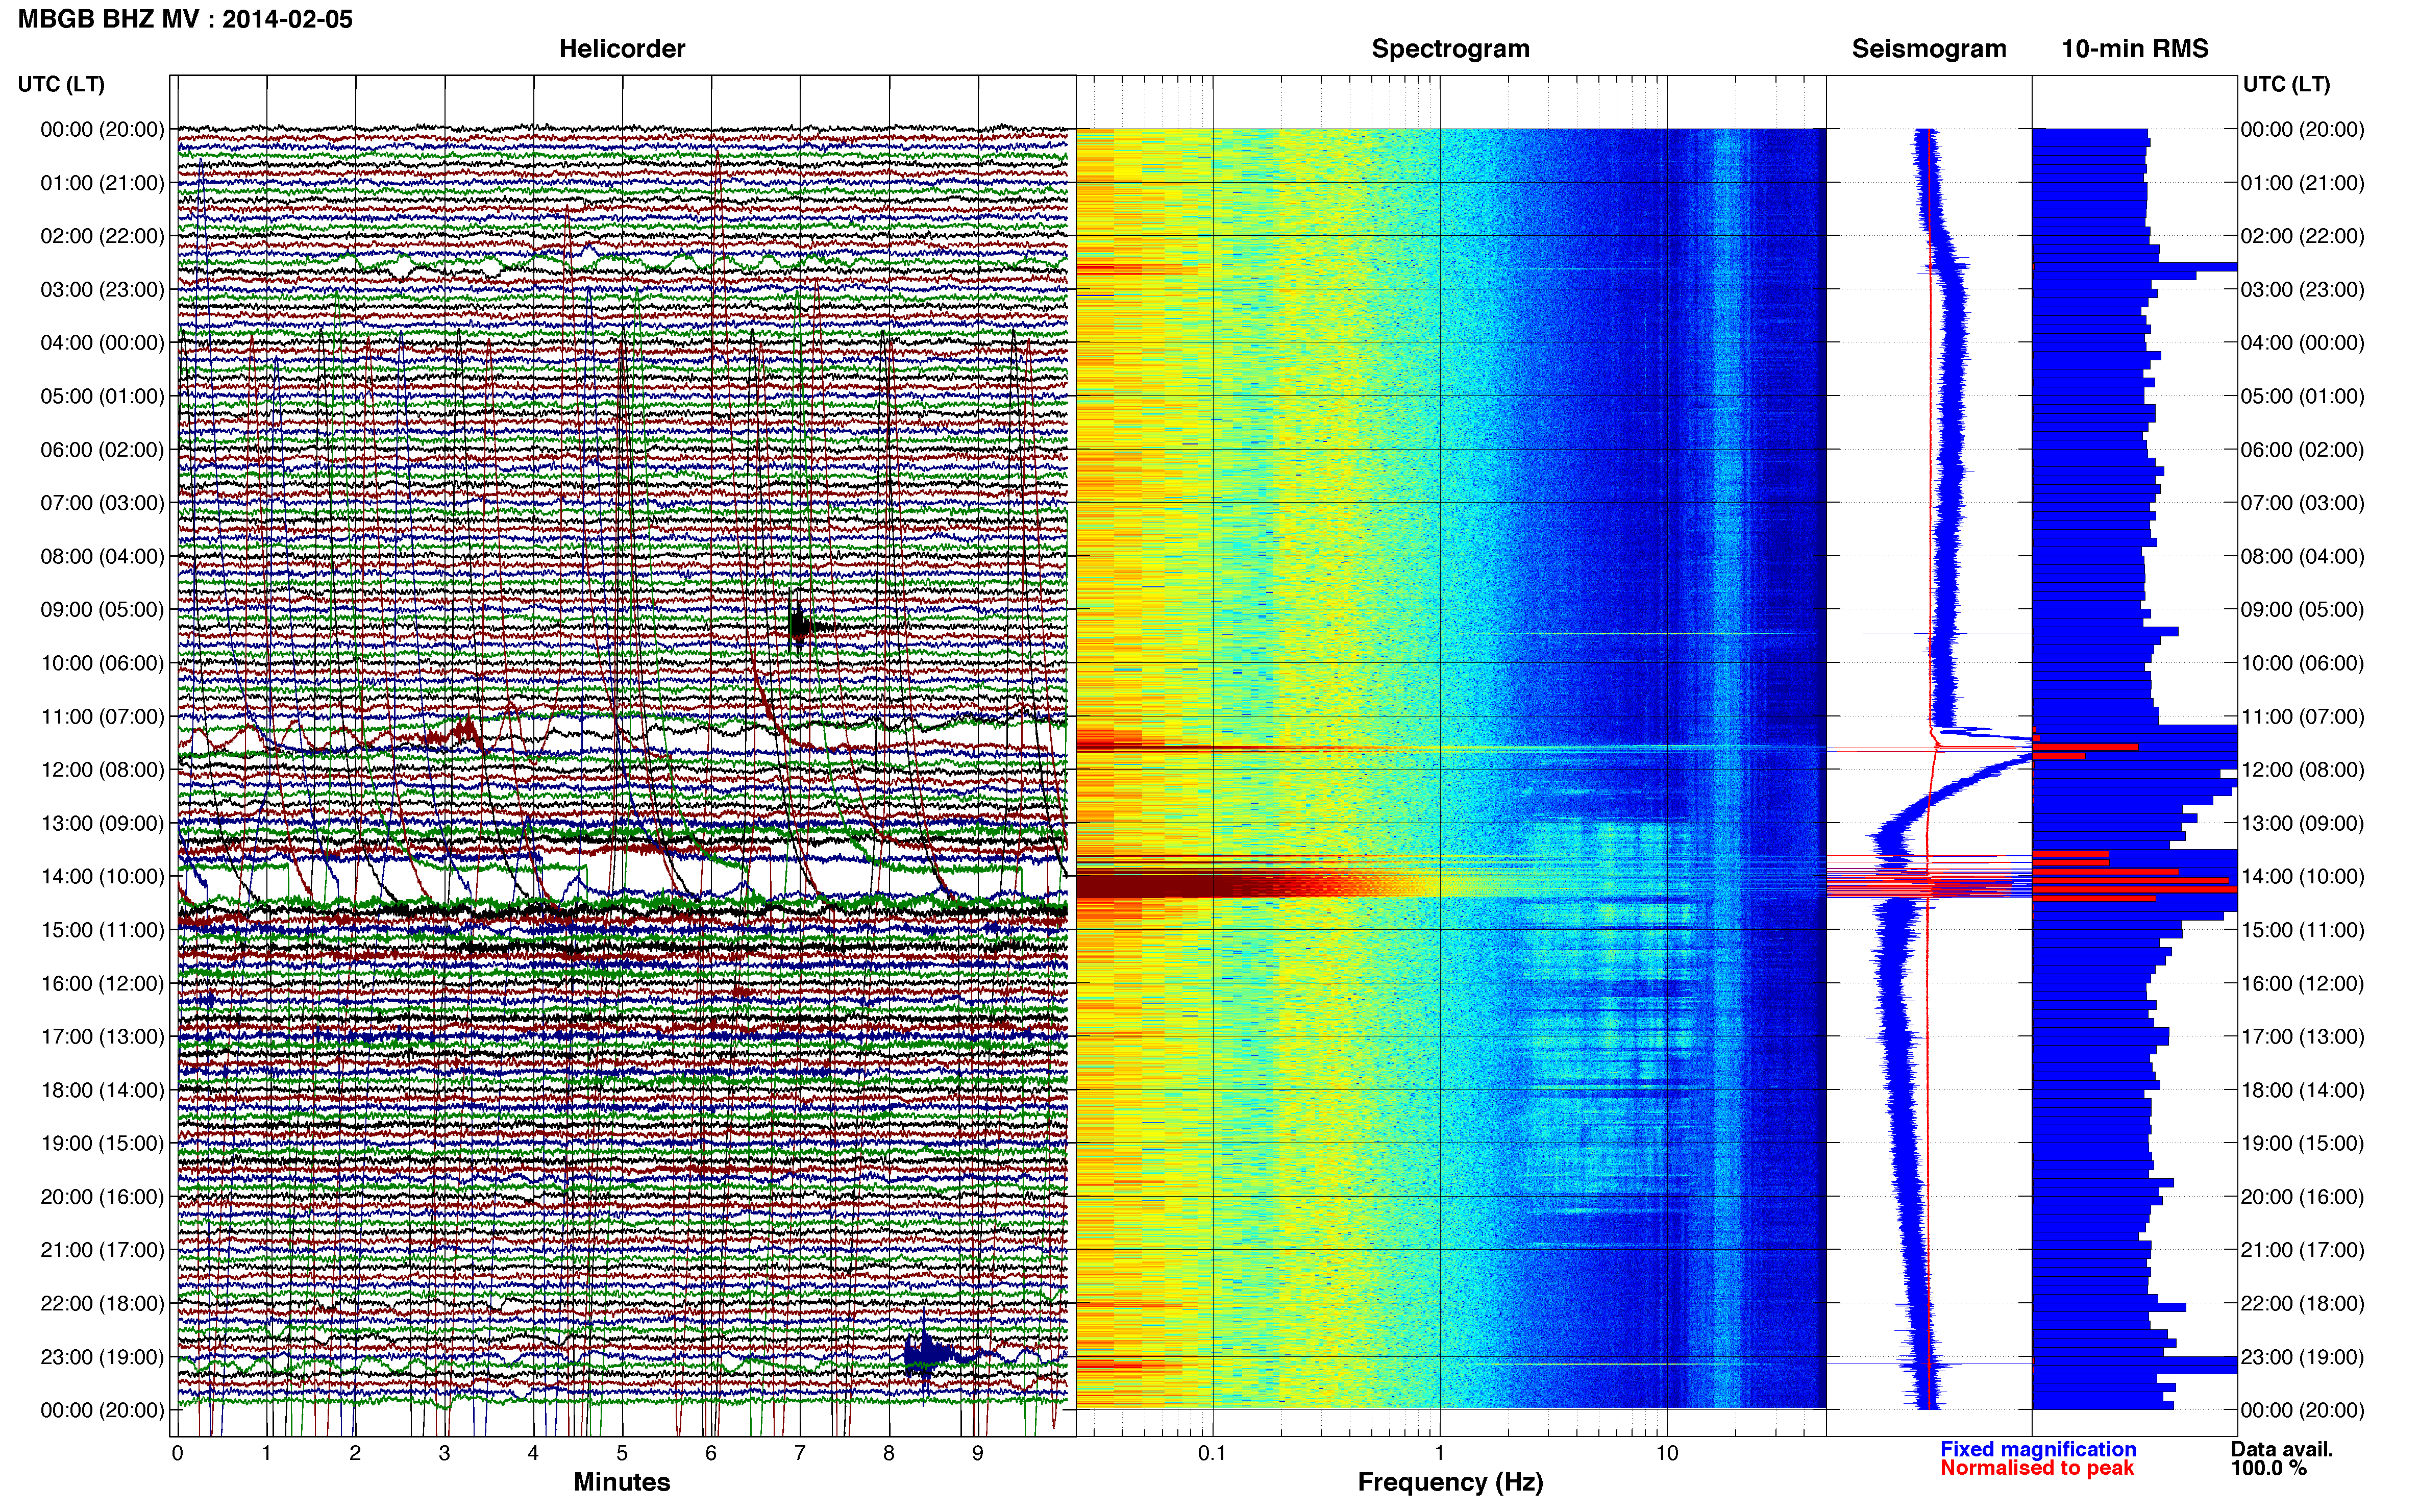Click tick '7' on the Minutes axis
Image resolution: width=2419 pixels, height=1512 pixels.
[x=800, y=1453]
